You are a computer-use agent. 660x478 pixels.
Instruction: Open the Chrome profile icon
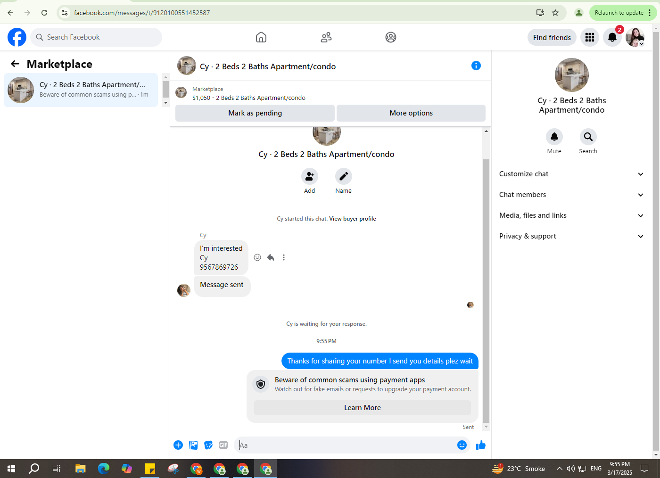579,13
